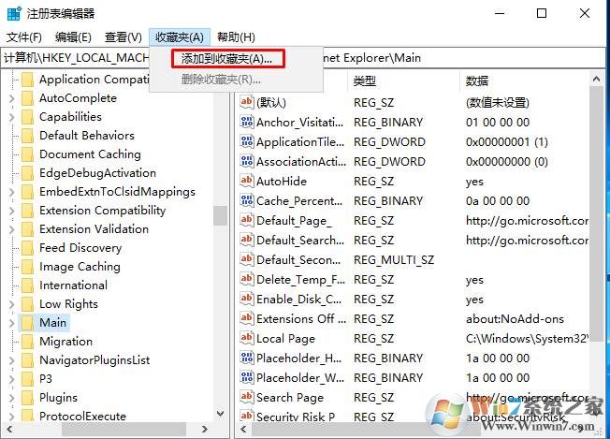Click the tree pane scroll-right arrow
Image resolution: width=610 pixels, height=439 pixels.
[x=205, y=430]
